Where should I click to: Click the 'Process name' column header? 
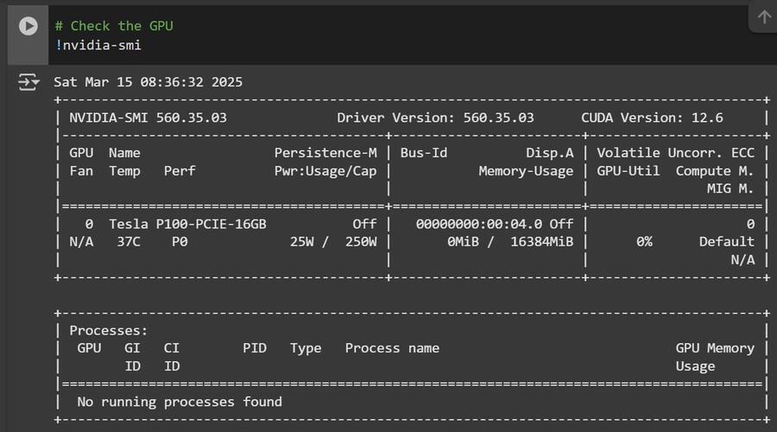click(392, 348)
